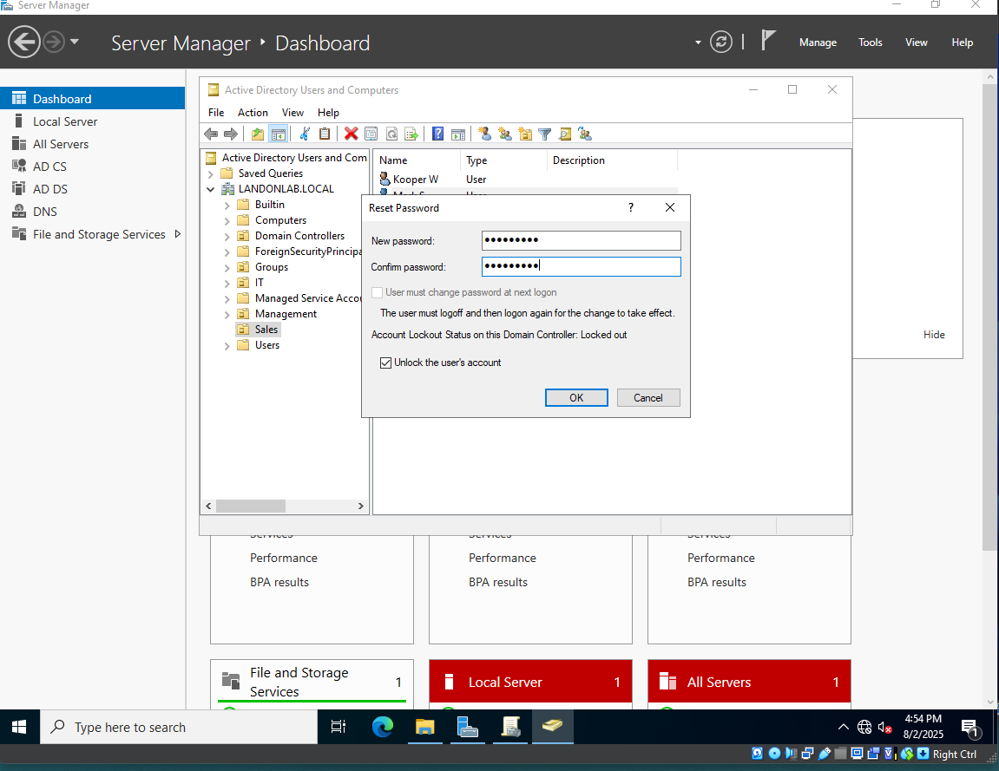Click the red Delete X icon
The height and width of the screenshot is (771, 999).
coord(351,134)
